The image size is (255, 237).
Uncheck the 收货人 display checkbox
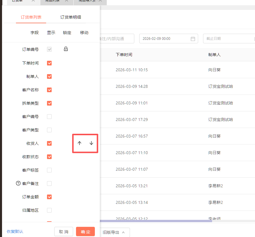point(49,143)
